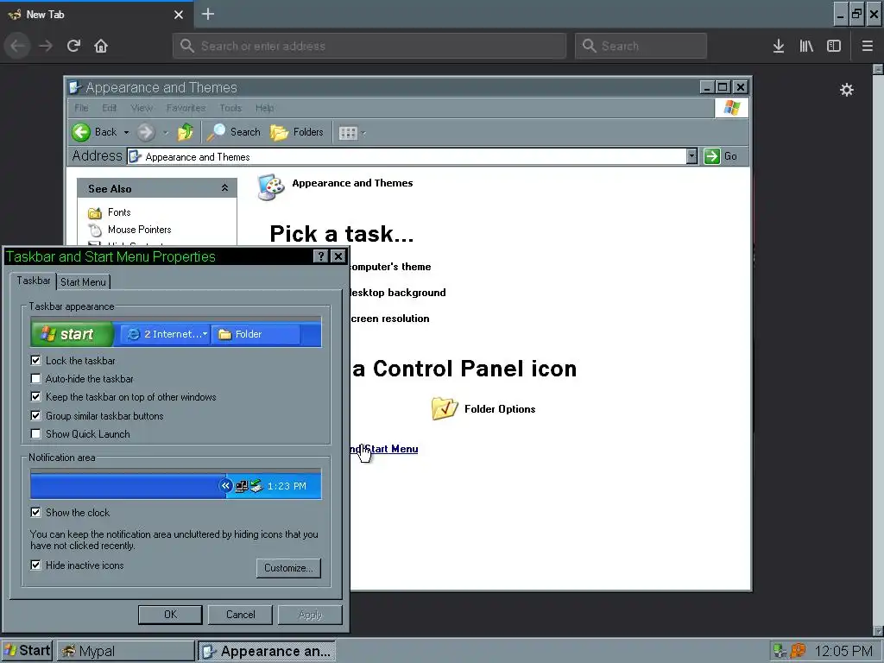Click the Cancel button in dialog
884x663 pixels.
pos(240,615)
